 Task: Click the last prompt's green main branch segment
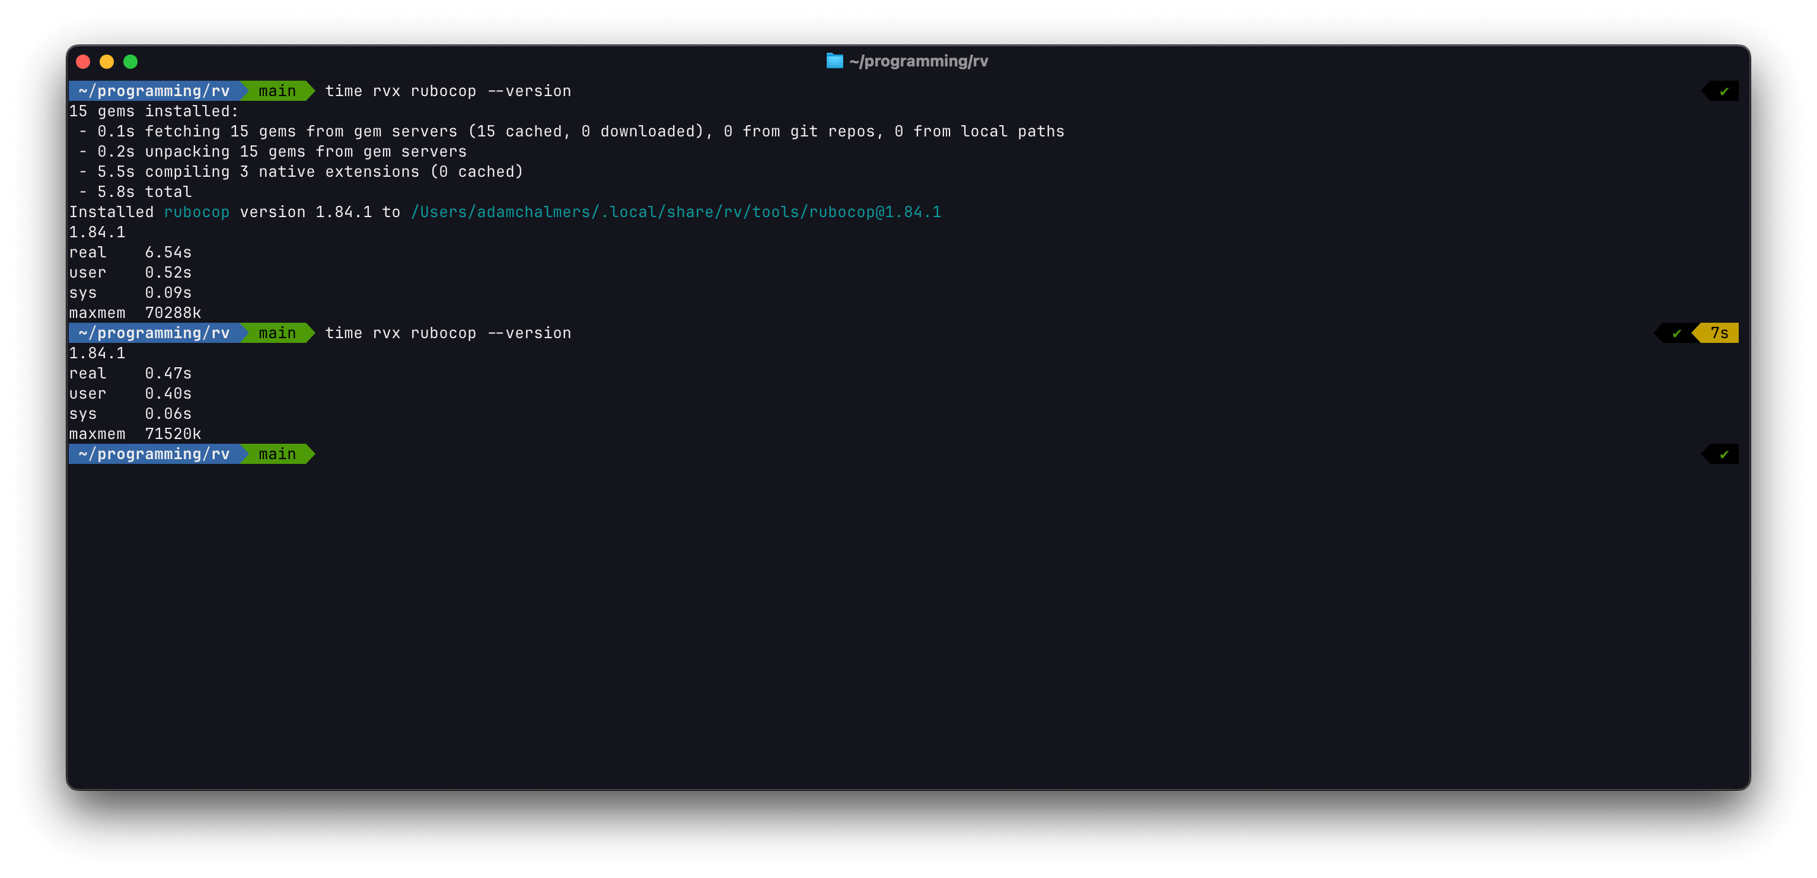276,454
